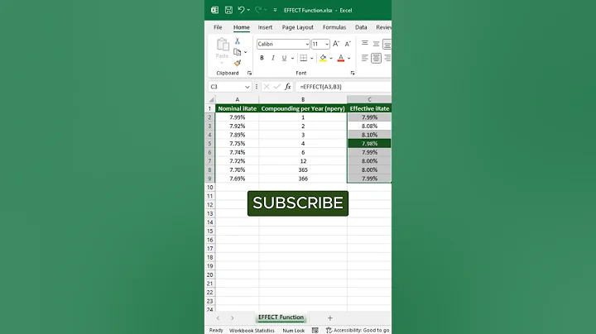596x334 pixels.
Task: Click the Middle Align icon
Action: (x=376, y=44)
